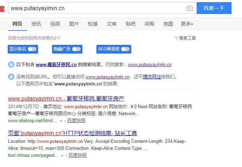Expand dropdown arrow next to www.siteloop.net result
242x167 pixels.
click(x=61, y=121)
